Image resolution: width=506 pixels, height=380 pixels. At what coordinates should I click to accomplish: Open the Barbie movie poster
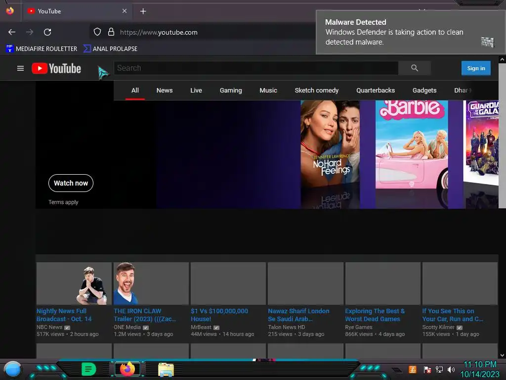coord(412,144)
